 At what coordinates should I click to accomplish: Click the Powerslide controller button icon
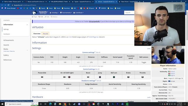click(42, 77)
